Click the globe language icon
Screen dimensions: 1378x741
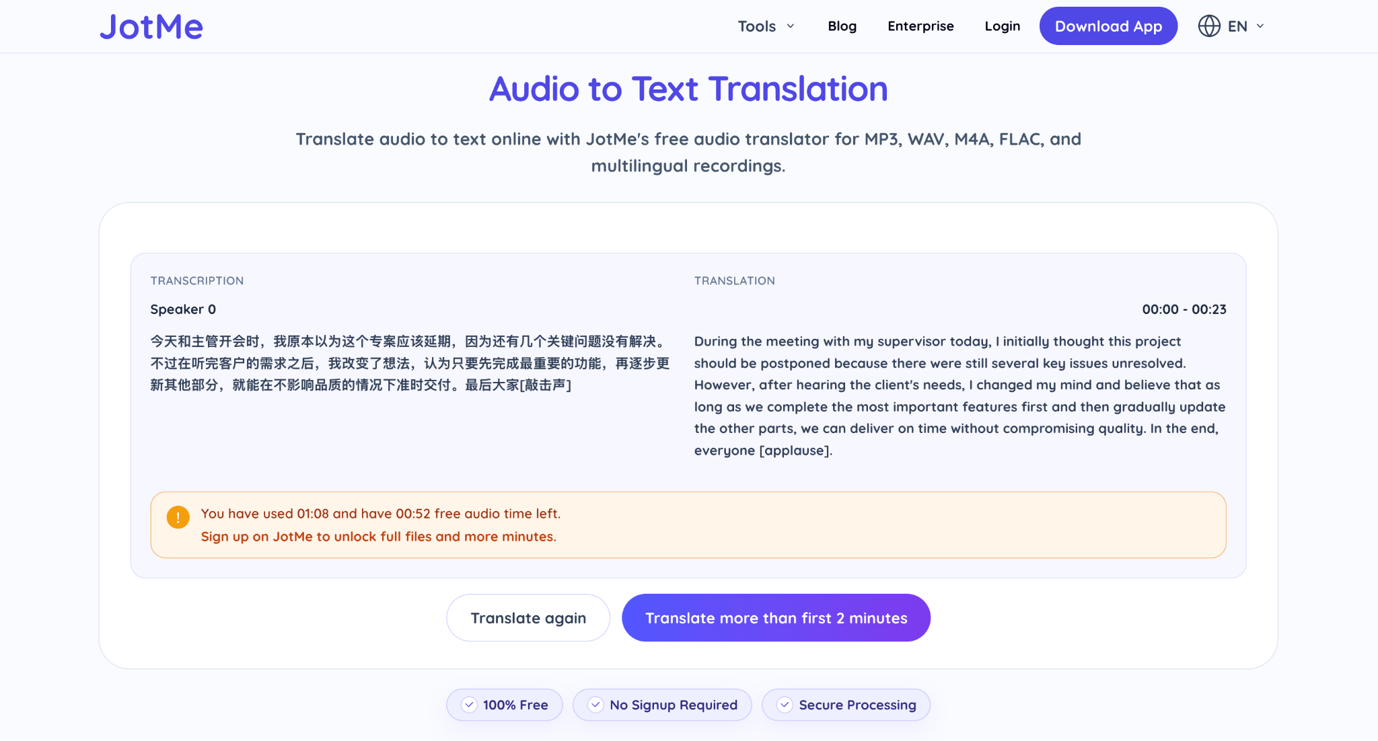click(x=1209, y=26)
